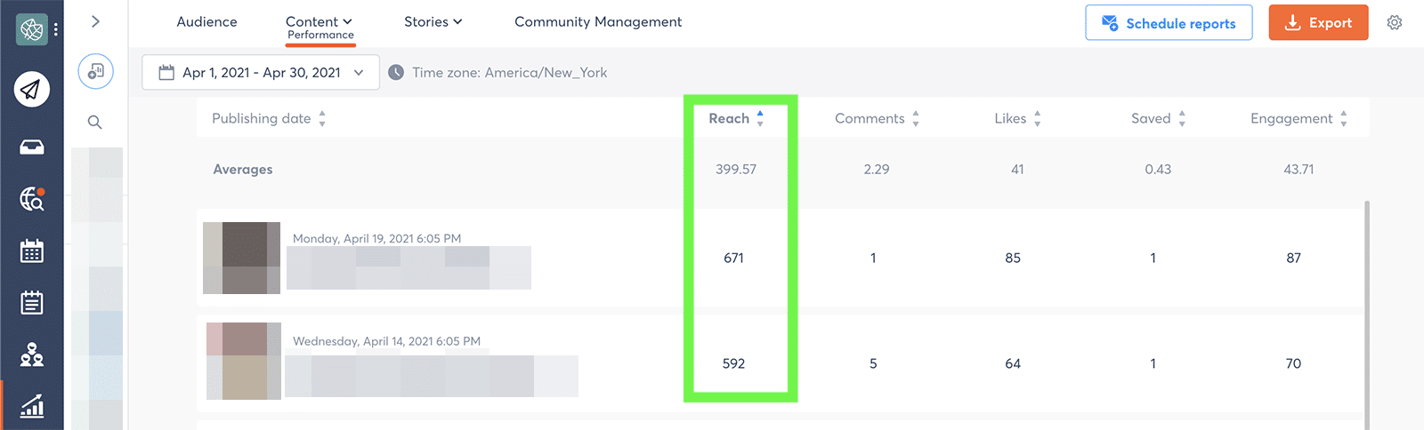The height and width of the screenshot is (430, 1424).
Task: Switch to the Audience tab
Action: 206,22
